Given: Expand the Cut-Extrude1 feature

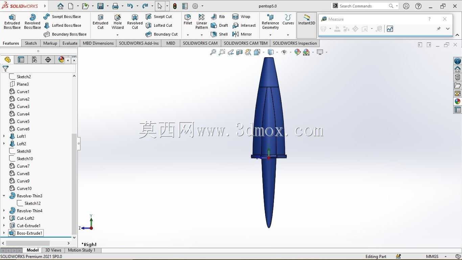Looking at the screenshot, I should click(4, 225).
